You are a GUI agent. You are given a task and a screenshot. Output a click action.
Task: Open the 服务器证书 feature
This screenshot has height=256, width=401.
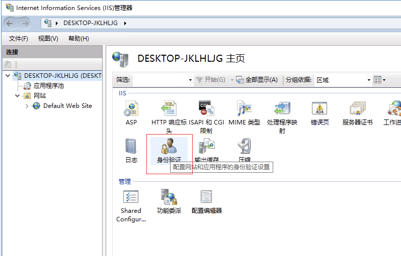point(358,112)
